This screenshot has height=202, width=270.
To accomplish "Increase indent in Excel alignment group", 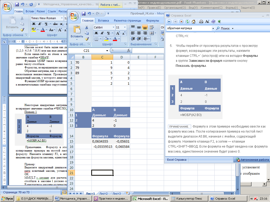I will point(139,39).
